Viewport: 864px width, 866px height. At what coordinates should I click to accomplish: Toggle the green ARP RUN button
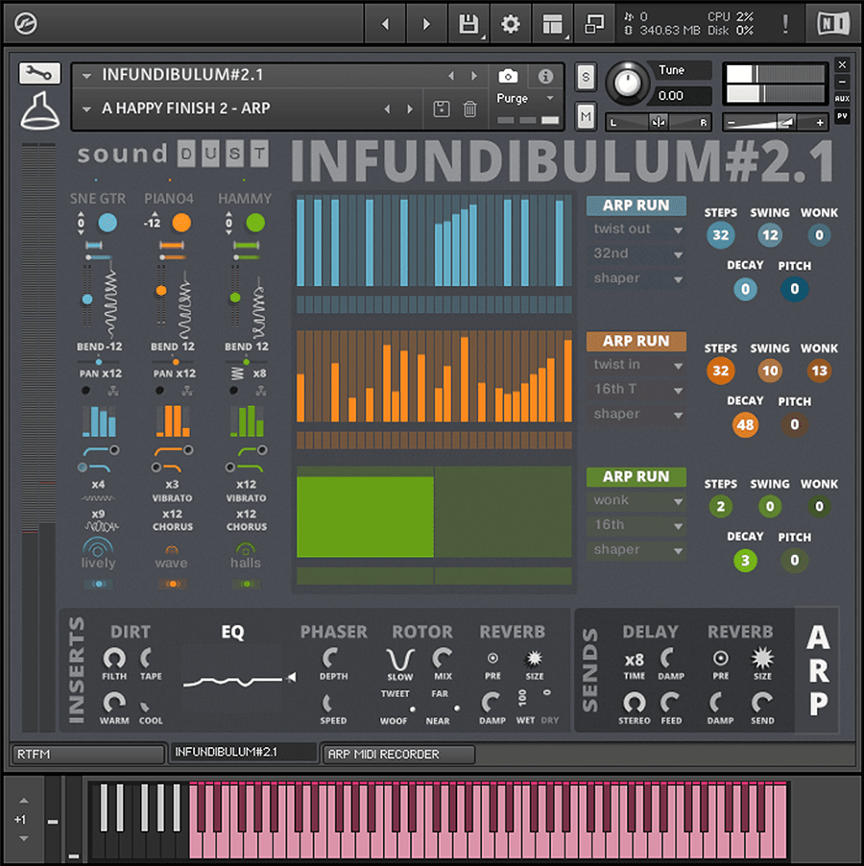[636, 476]
